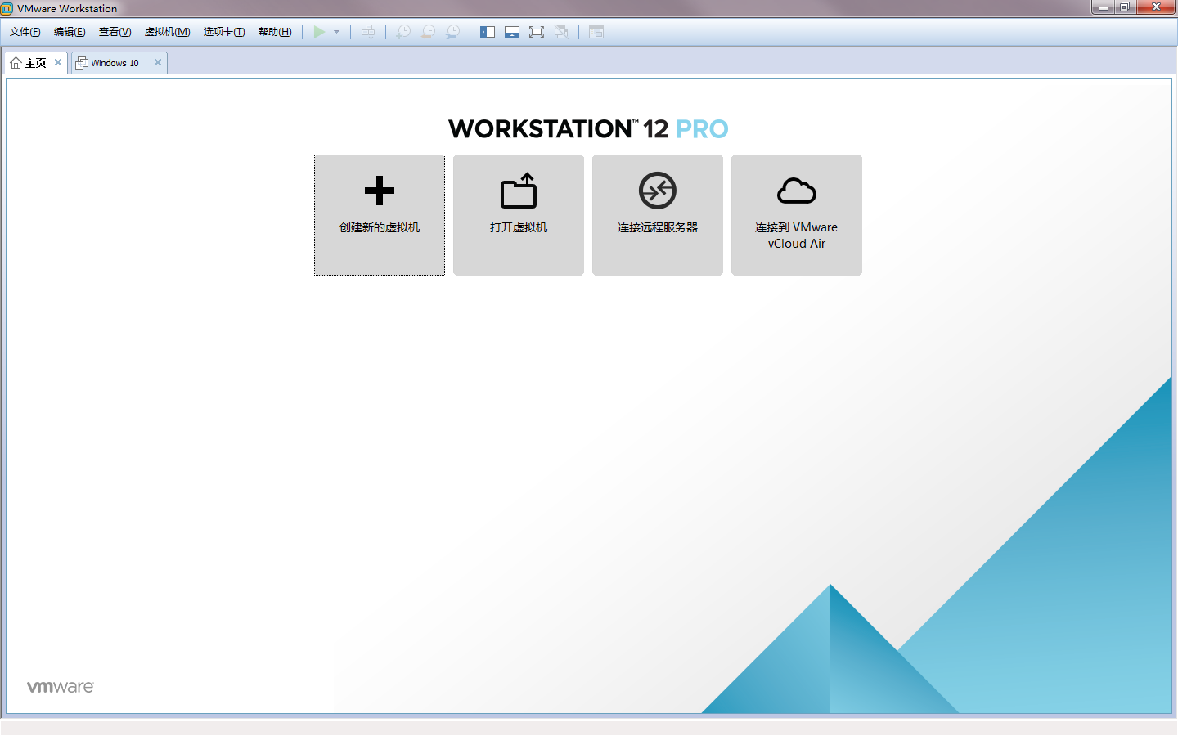Open the 虚拟机(M) menu
Screen dimensions: 1178x736
[x=168, y=32]
